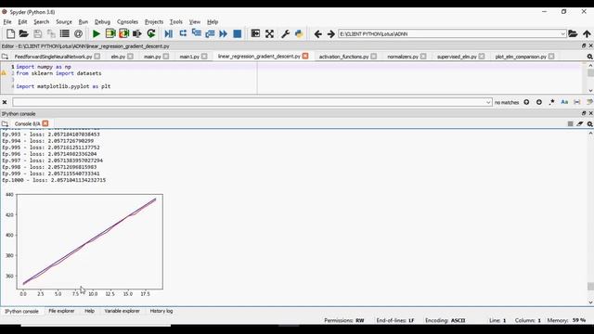594x334 pixels.
Task: Close linear_regression_gradient_descent.py tab
Action: click(305, 56)
